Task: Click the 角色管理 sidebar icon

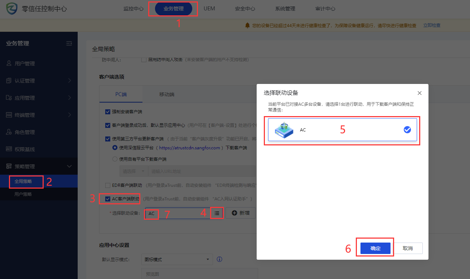Action: point(9,132)
